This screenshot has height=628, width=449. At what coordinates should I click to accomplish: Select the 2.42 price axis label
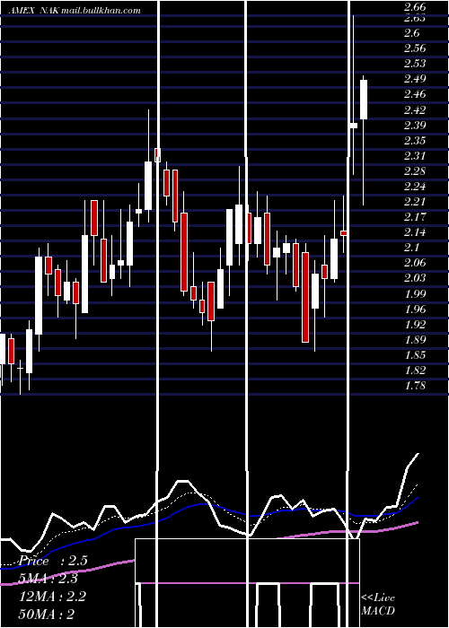(415, 109)
